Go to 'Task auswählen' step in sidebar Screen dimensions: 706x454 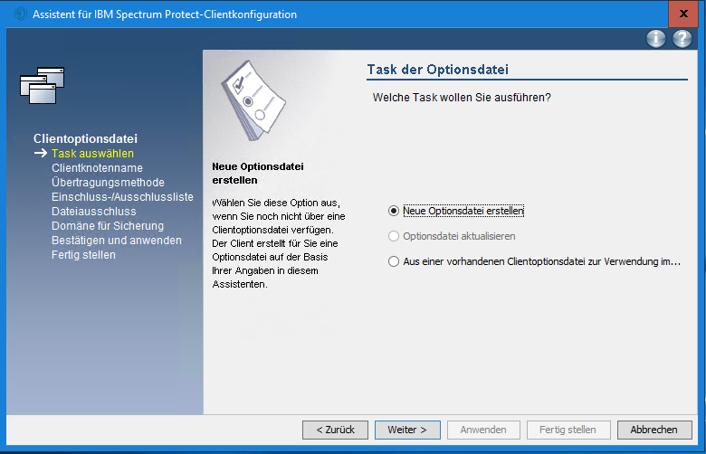92,154
